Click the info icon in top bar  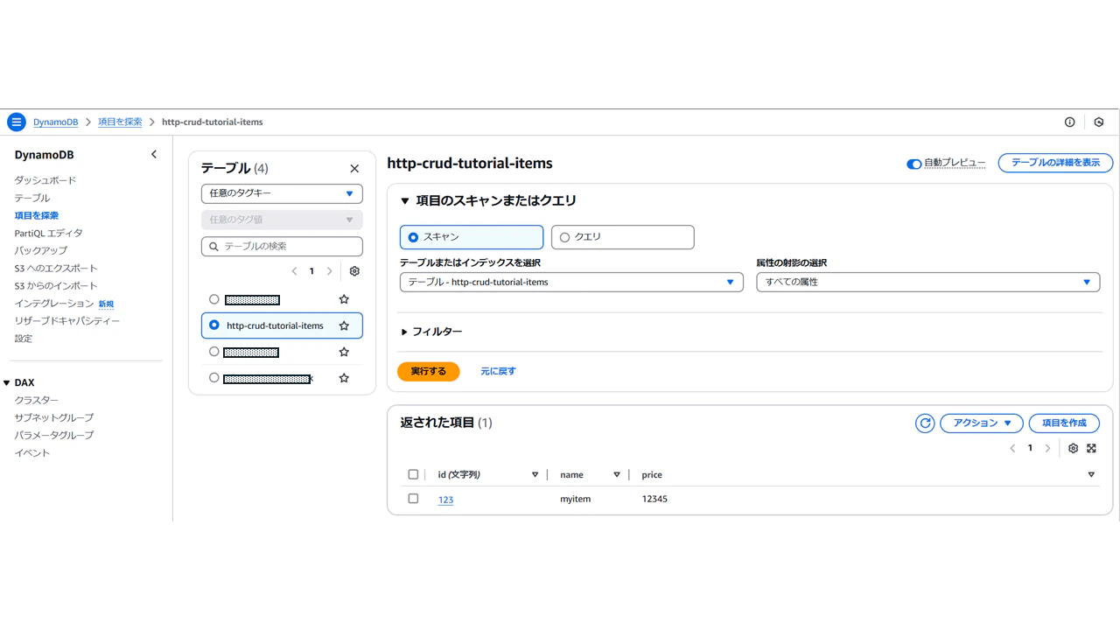[x=1069, y=122]
